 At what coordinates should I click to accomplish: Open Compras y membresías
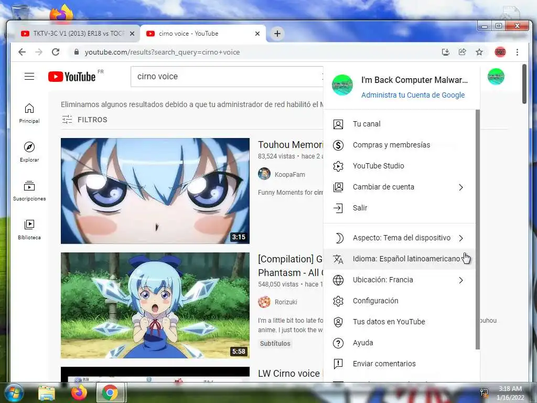coord(400,145)
